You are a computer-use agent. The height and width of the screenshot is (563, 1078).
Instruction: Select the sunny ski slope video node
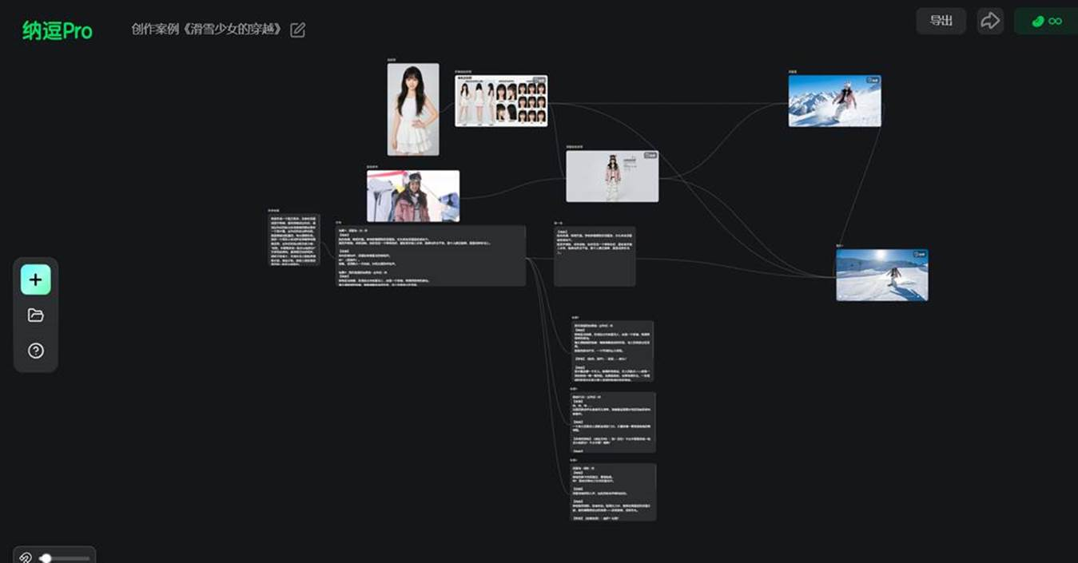click(x=882, y=275)
